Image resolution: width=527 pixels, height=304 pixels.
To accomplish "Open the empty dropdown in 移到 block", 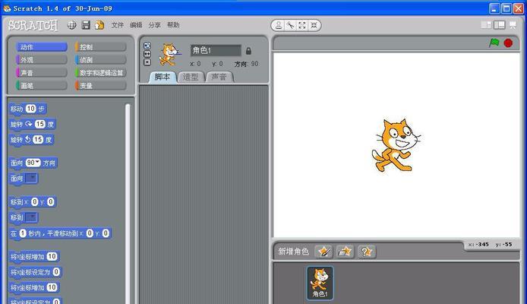I will click(31, 217).
